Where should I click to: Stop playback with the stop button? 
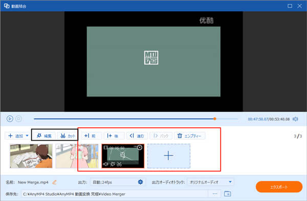(18, 119)
